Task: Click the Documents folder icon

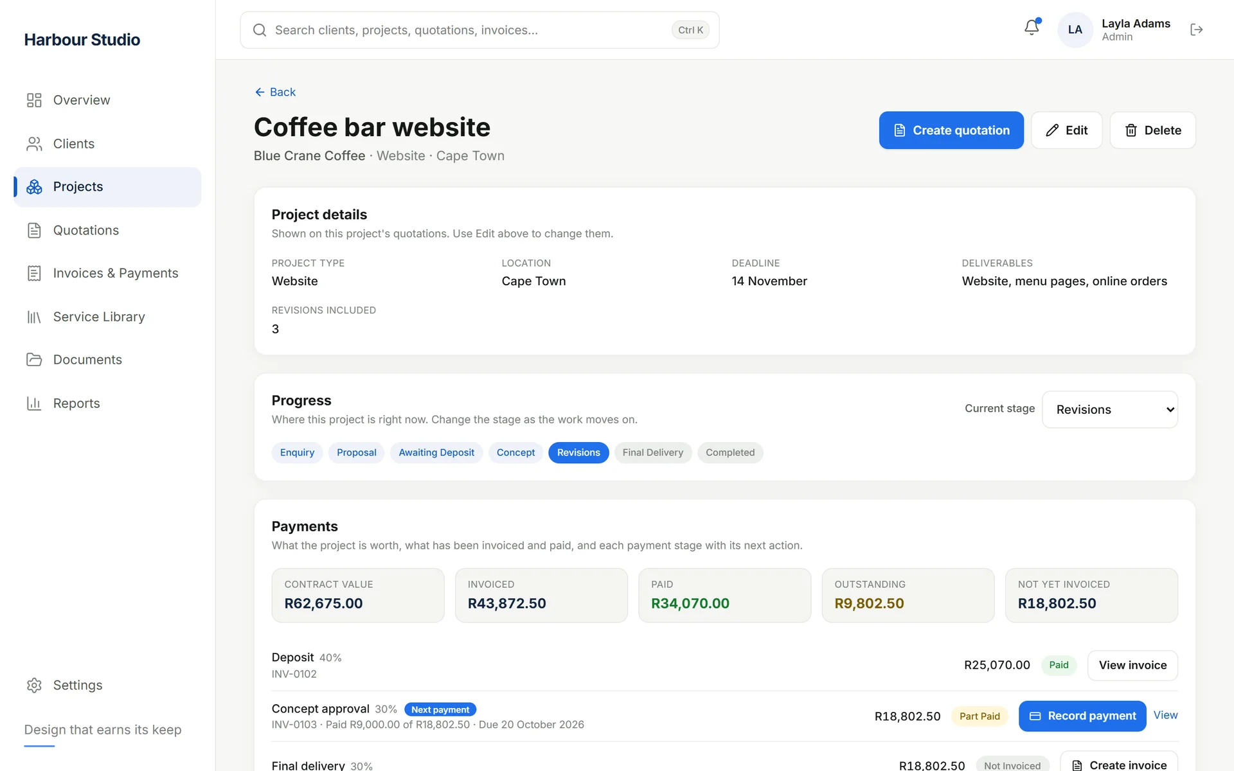Action: pos(34,360)
